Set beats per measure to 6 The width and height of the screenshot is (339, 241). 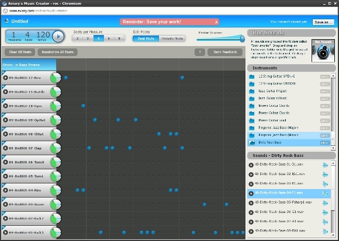click(x=109, y=39)
